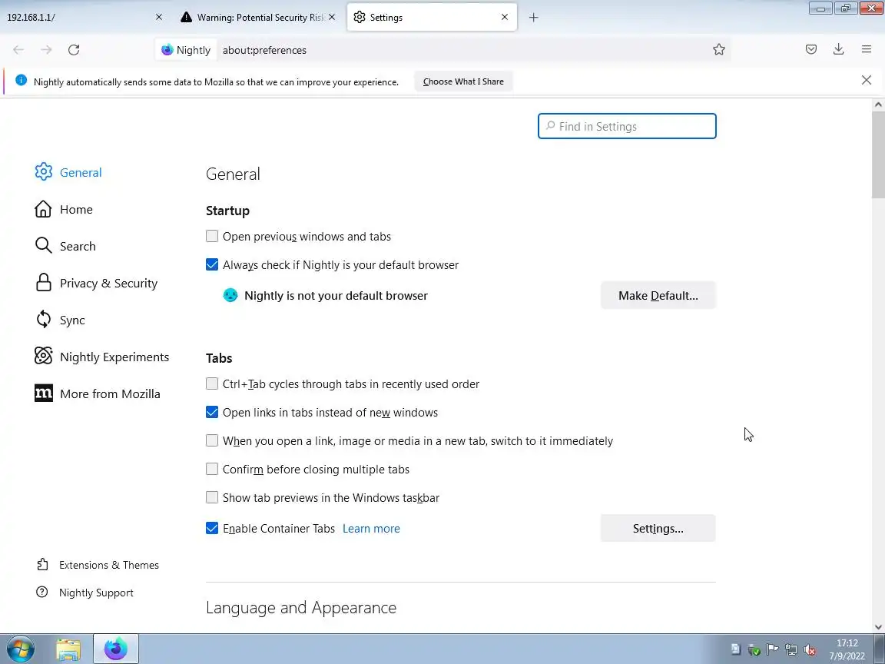Click the Nightly Support question mark icon
Image resolution: width=885 pixels, height=664 pixels.
(x=41, y=592)
